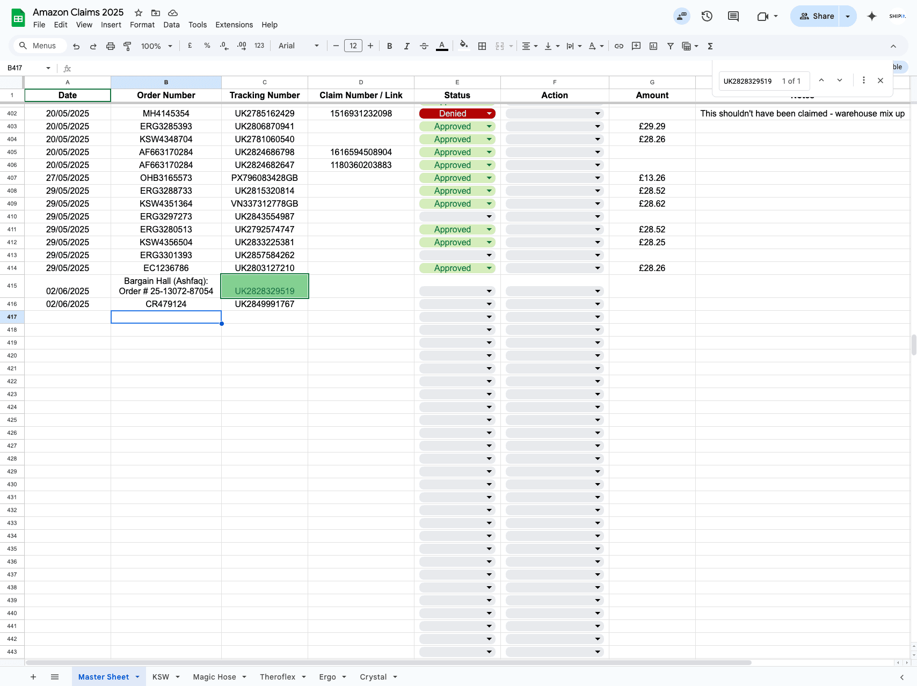
Task: Increase decimal places
Action: [242, 46]
